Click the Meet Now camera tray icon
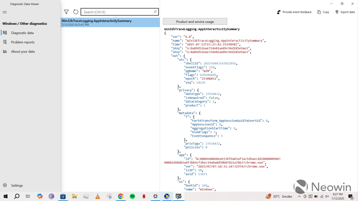Viewport: 358px width, 201px height. [305, 196]
